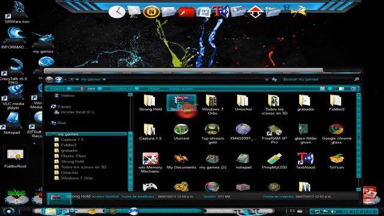Open the ES language indicator in tray
The image size is (384, 216).
(292, 211)
